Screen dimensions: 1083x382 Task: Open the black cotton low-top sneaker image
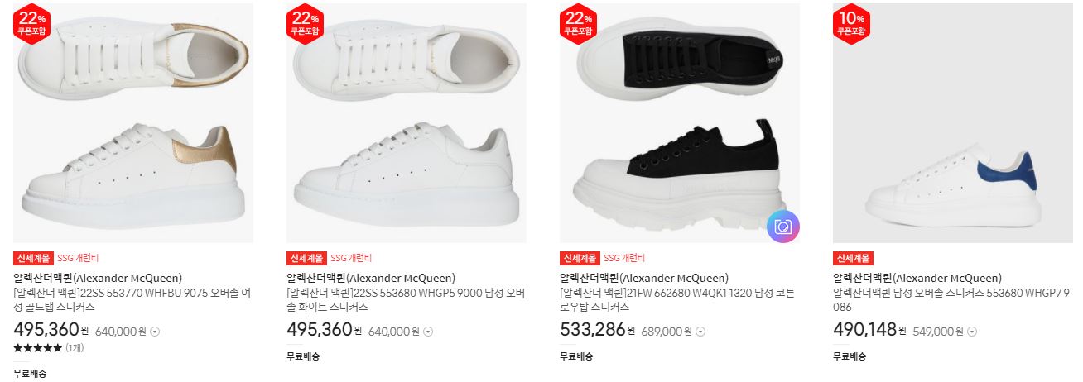pos(680,123)
